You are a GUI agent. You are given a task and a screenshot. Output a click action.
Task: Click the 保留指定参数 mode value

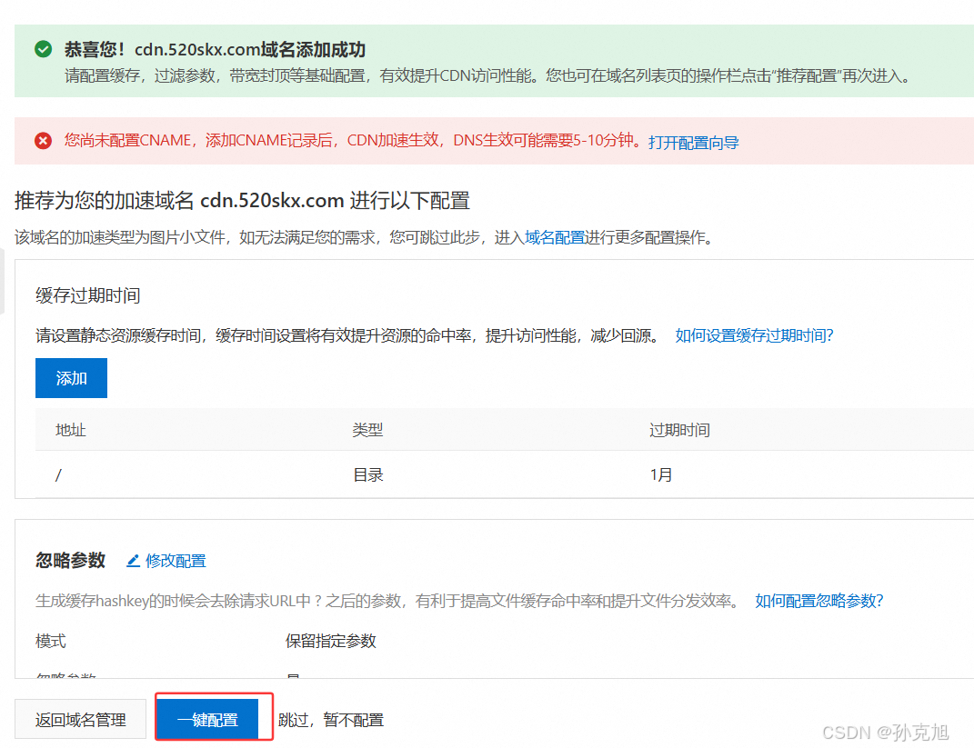(x=330, y=641)
